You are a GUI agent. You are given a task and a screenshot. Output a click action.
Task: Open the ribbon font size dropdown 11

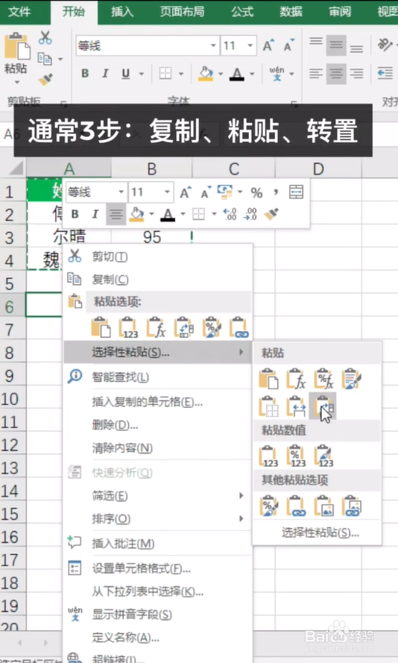point(250,45)
